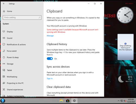Click the Sign in link
Screen dimensions: 136x104
50,78
